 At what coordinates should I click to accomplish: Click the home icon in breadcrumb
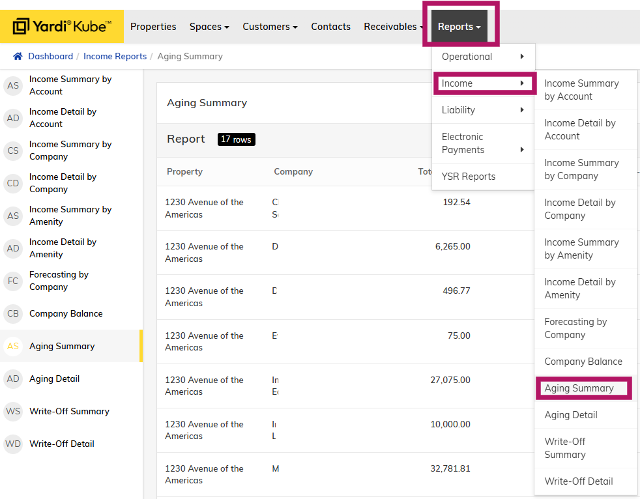[x=18, y=57]
